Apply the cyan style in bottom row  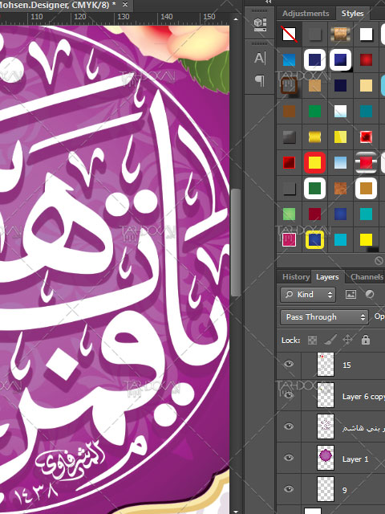tap(340, 239)
